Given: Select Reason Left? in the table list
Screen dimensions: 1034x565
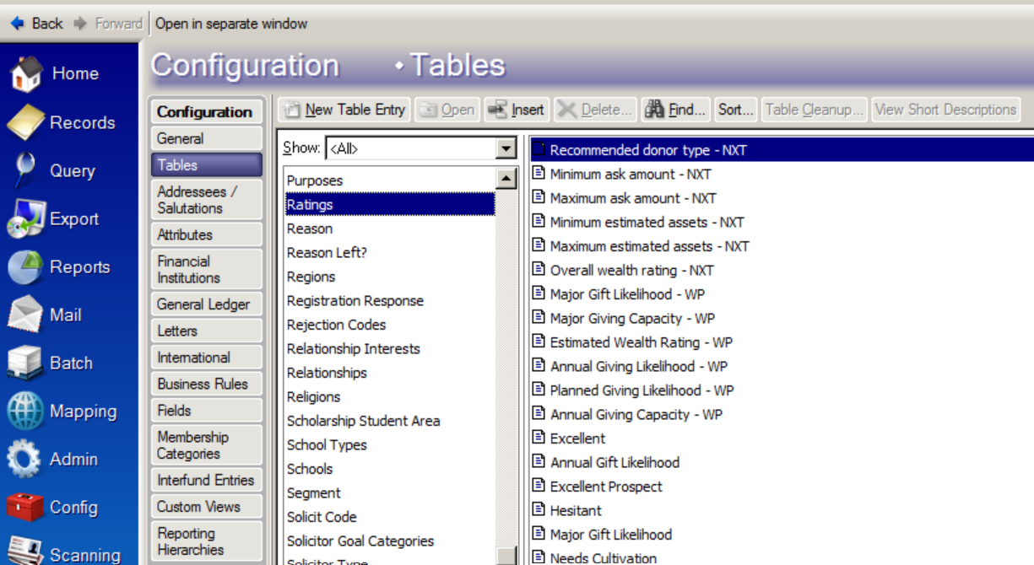Looking at the screenshot, I should click(390, 253).
